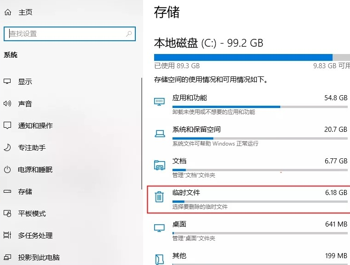This screenshot has height=265, width=350.
Task: Click the Power and sleep icon
Action: [7, 169]
